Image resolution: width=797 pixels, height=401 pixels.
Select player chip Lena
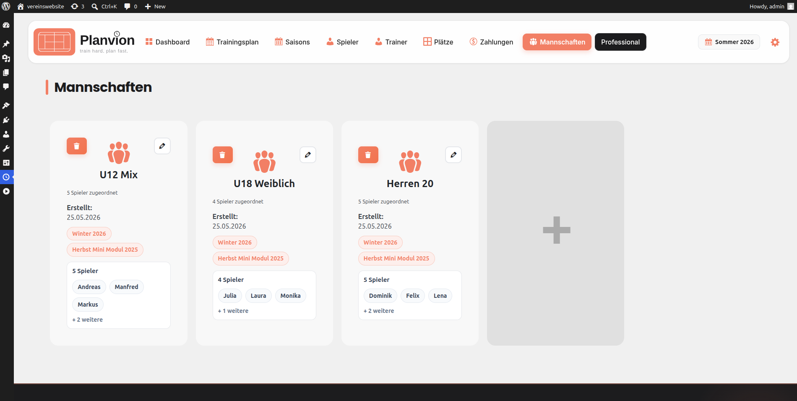click(x=440, y=296)
